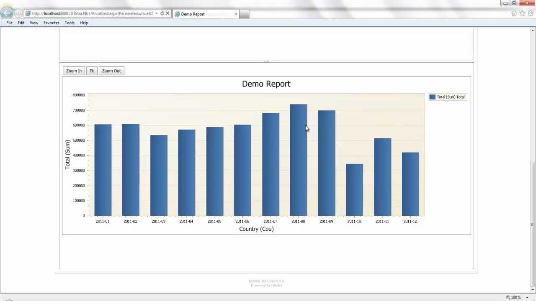The height and width of the screenshot is (301, 536).
Task: Click the '100000' axis value
Action: pyautogui.click(x=79, y=201)
